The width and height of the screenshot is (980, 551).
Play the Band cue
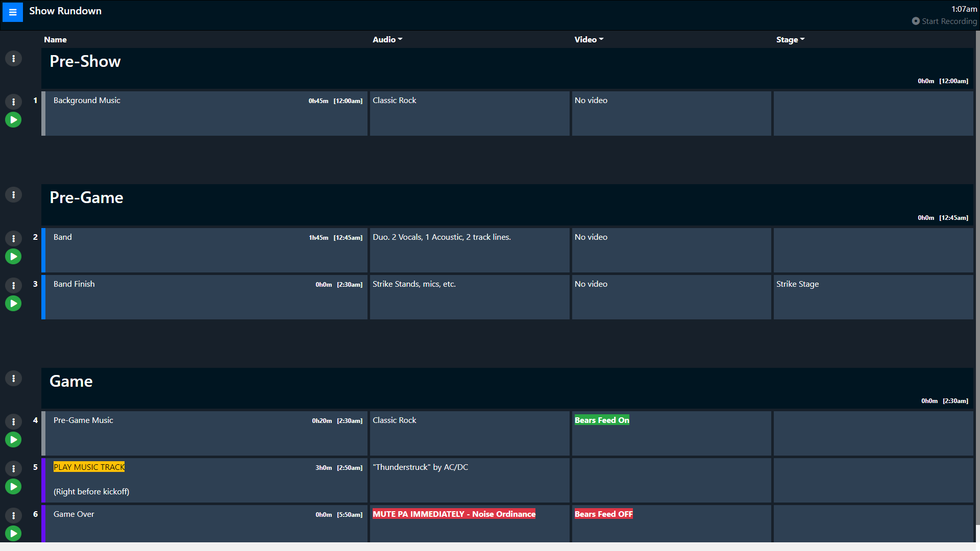[13, 257]
